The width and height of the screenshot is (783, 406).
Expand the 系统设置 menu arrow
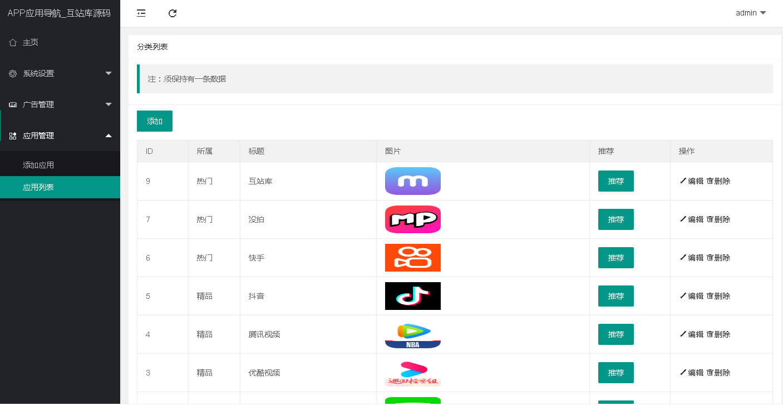[109, 73]
